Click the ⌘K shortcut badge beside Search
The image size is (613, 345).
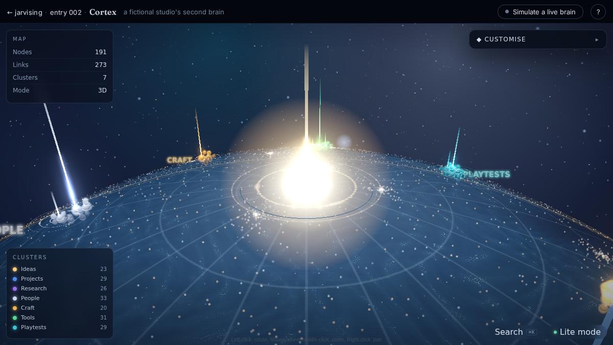click(532, 332)
